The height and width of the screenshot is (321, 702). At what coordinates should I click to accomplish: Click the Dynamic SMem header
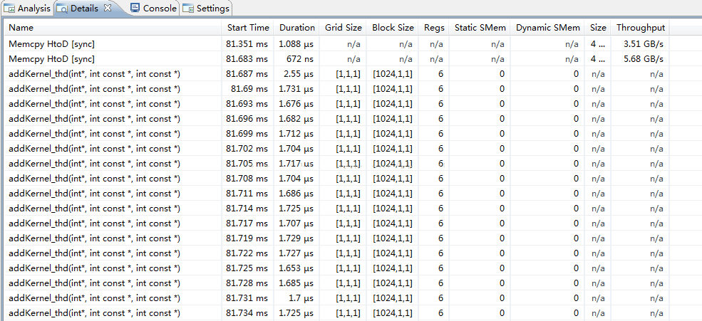547,28
